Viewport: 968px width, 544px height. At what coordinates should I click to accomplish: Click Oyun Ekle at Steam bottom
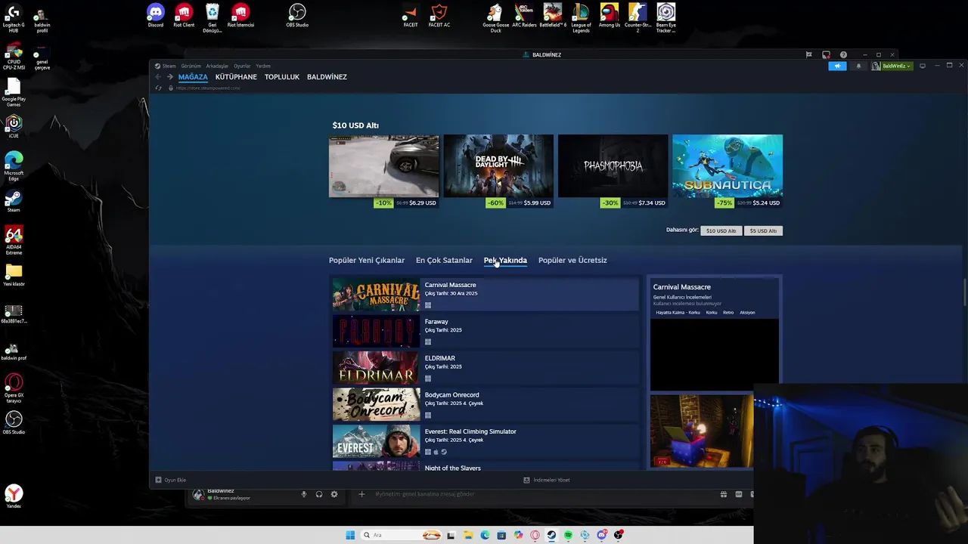click(x=171, y=480)
